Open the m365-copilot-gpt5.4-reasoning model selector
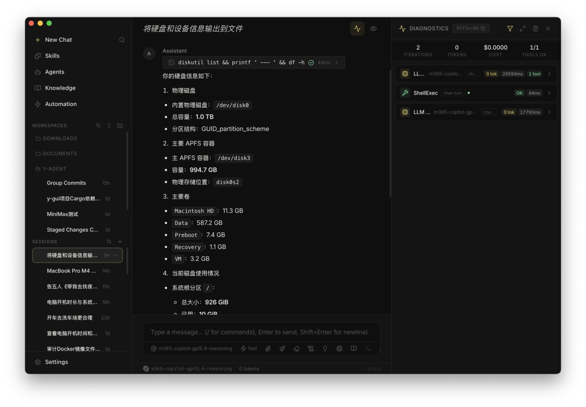The height and width of the screenshot is (407, 586). pyautogui.click(x=191, y=348)
